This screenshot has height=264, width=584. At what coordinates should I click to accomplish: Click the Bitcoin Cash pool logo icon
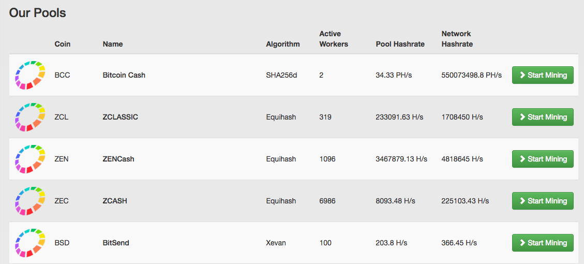pos(31,75)
